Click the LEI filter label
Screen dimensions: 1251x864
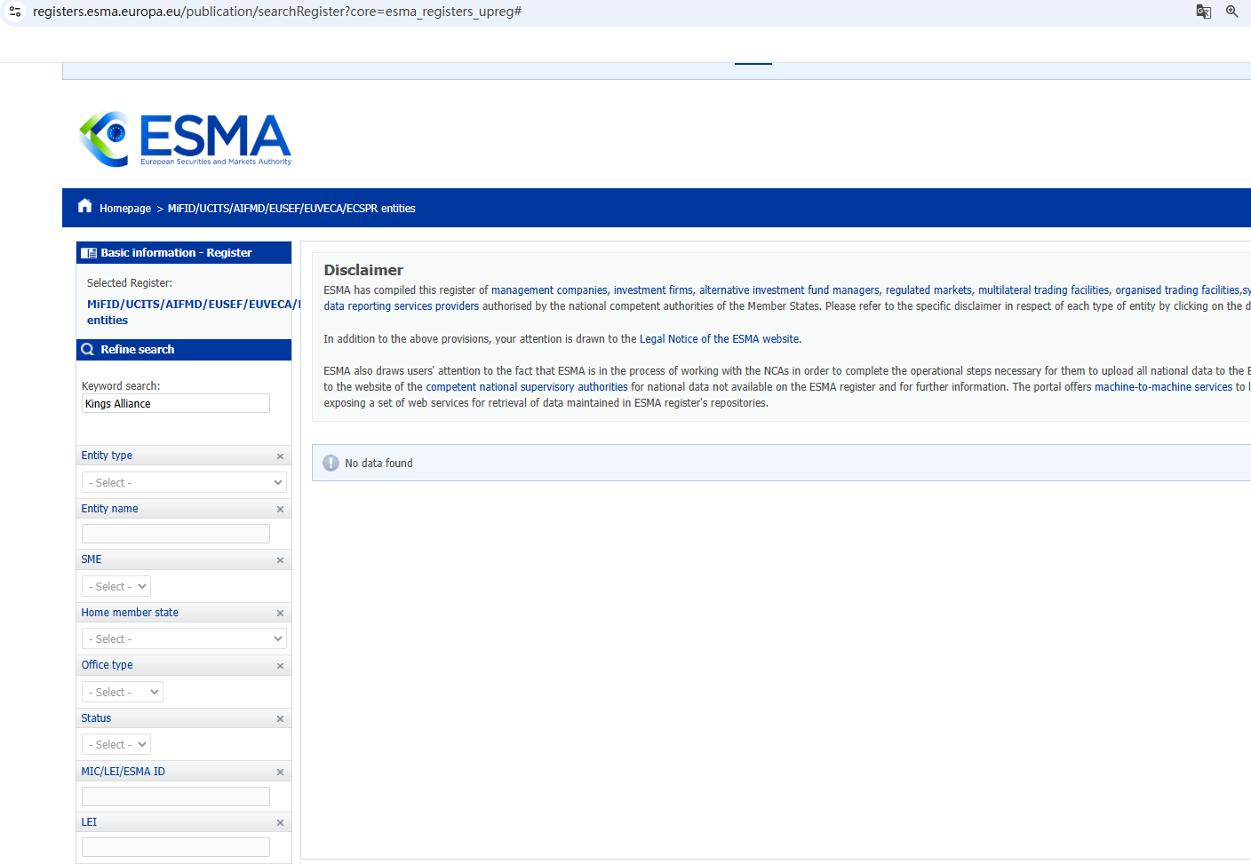click(89, 822)
